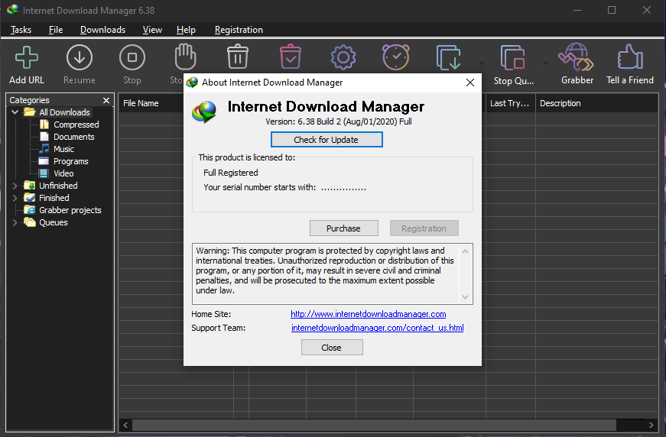Viewport: 666px width, 437px height.
Task: Click the Check for Update button
Action: pyautogui.click(x=327, y=140)
